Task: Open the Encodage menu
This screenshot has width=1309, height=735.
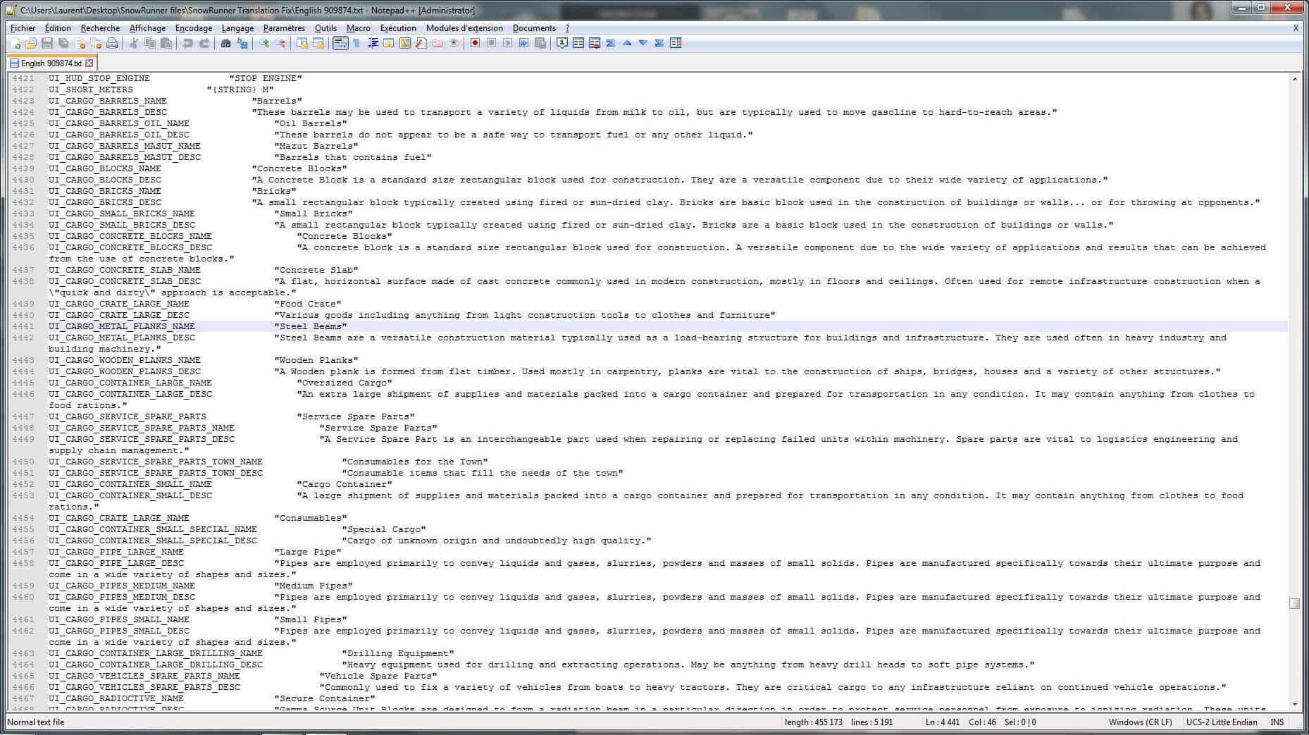Action: 193,28
